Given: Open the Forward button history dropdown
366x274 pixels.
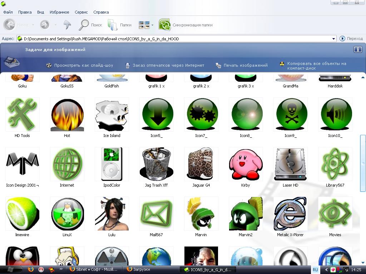Looking at the screenshot, I should [55, 25].
